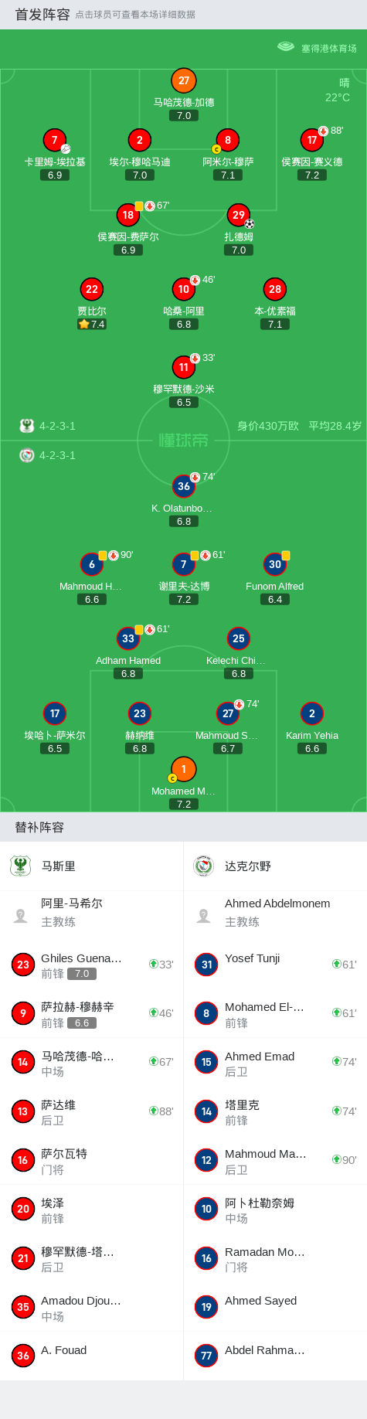Tap player 36 K. Olatunbo jersey icon

183,486
